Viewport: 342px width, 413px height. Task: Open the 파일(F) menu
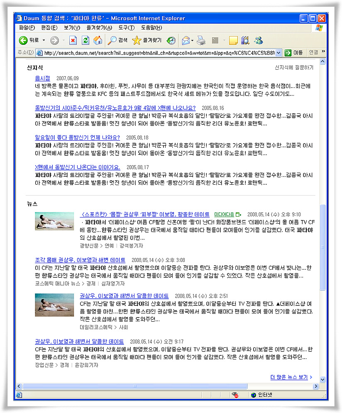[27, 28]
